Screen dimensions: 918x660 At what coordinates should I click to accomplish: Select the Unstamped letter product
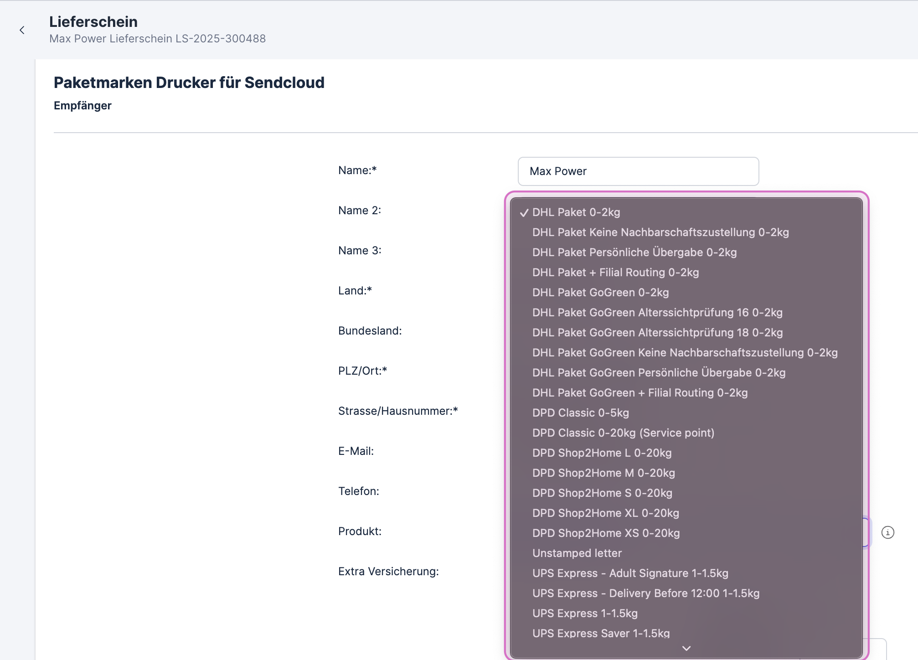point(577,553)
